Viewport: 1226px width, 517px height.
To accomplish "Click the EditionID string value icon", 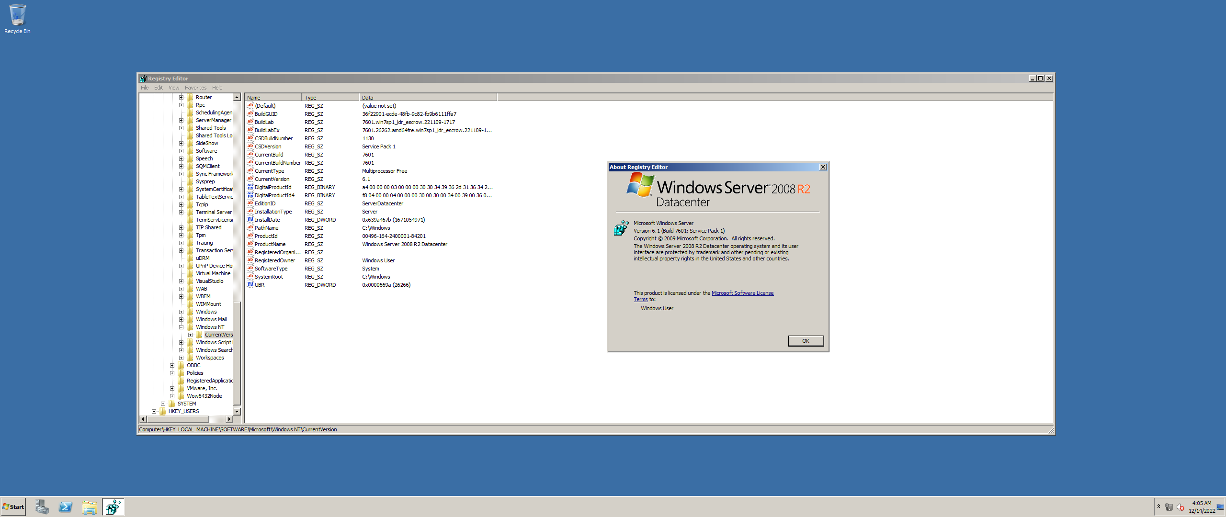I will (250, 203).
